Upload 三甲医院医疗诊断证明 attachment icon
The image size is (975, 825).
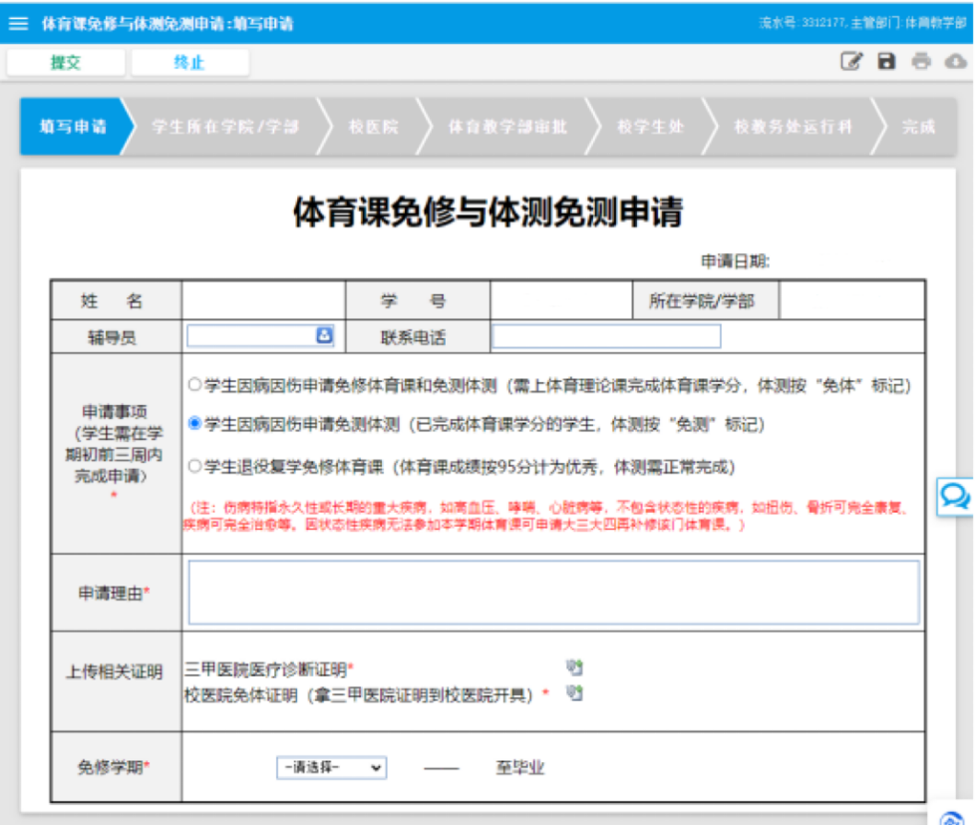(573, 667)
